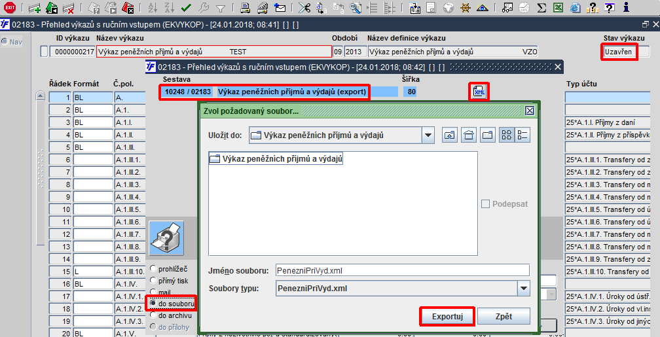Viewport: 660px width, 337px height.
Task: Click the binoculars chart icon
Action: [508, 8]
